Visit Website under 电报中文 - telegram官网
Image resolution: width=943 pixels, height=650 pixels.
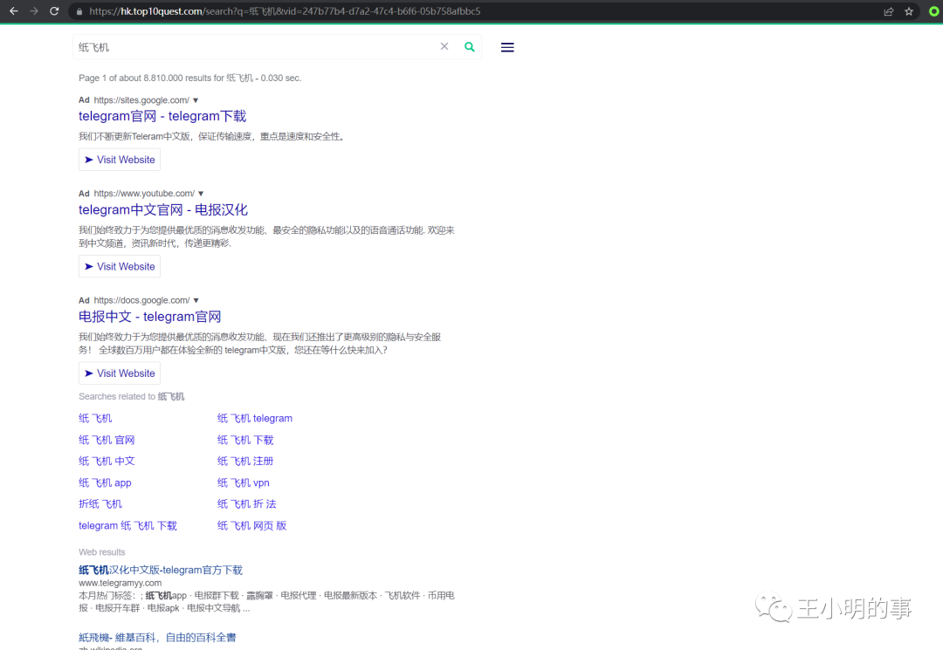pyautogui.click(x=120, y=373)
